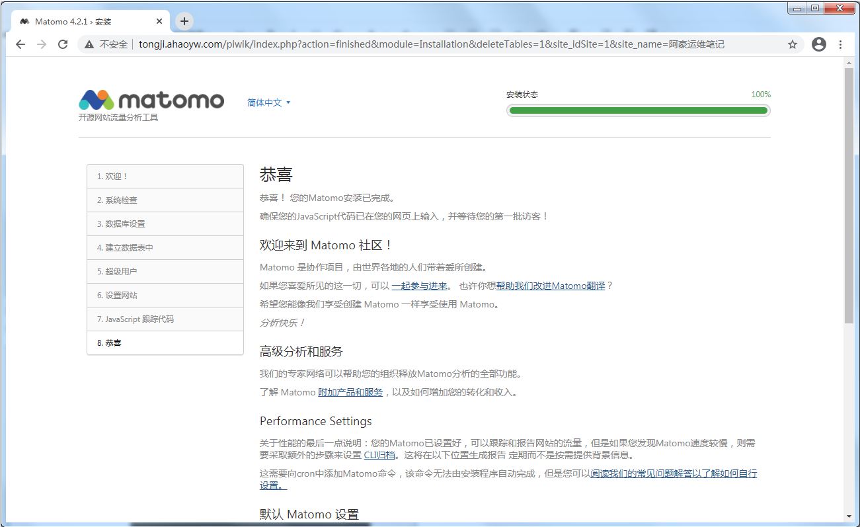Click the browser back arrow
Screen dimensions: 860x527
[x=20, y=44]
